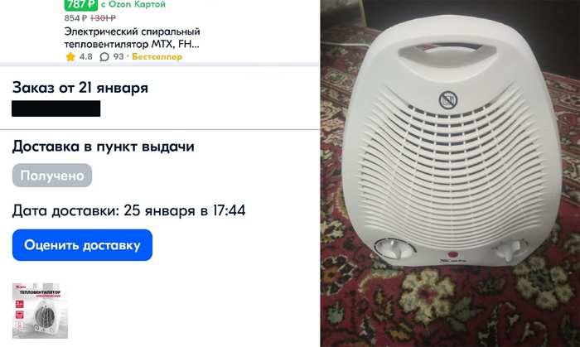Click the Доставка в пункт выдачи heading
This screenshot has height=347, width=580.
[104, 147]
